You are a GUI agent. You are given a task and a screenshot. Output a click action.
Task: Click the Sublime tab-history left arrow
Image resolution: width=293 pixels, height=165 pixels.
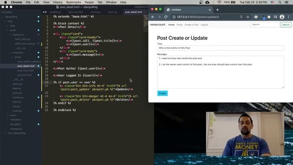pos(43,12)
